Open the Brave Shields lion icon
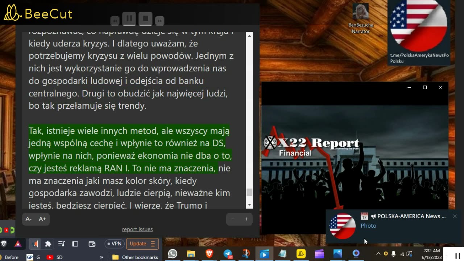 click(x=4, y=244)
